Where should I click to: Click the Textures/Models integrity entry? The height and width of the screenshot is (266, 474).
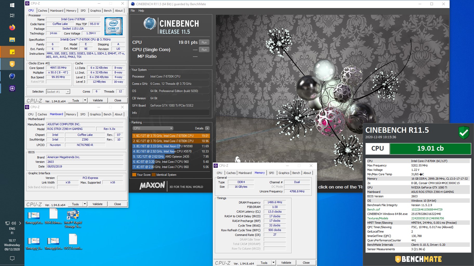coord(418,218)
